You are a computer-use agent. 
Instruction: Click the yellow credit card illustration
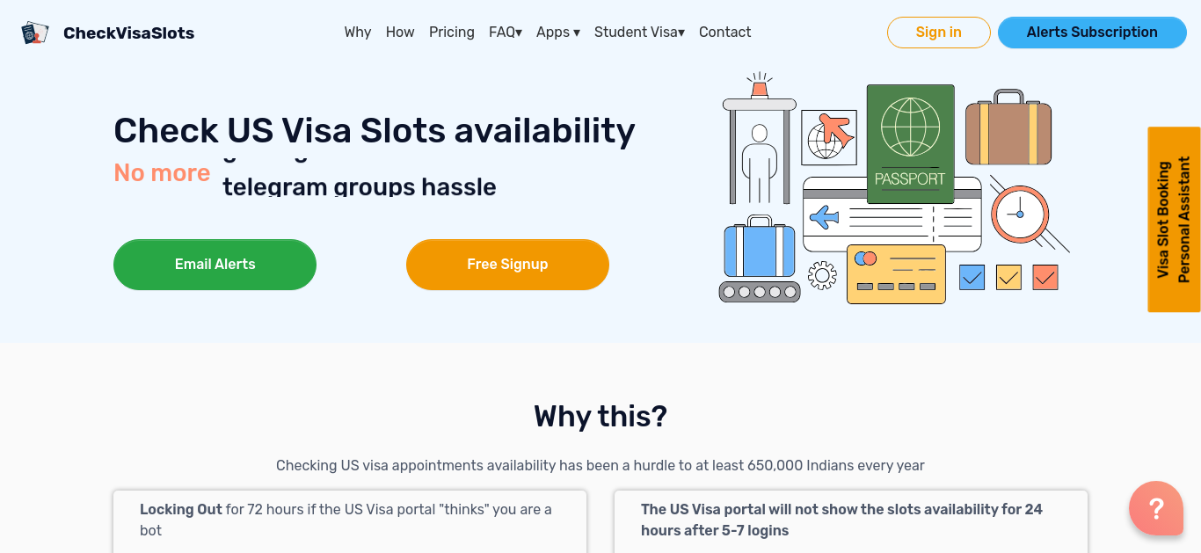(896, 274)
